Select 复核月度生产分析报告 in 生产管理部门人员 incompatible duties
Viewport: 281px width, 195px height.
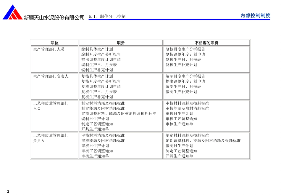[x=185, y=49]
